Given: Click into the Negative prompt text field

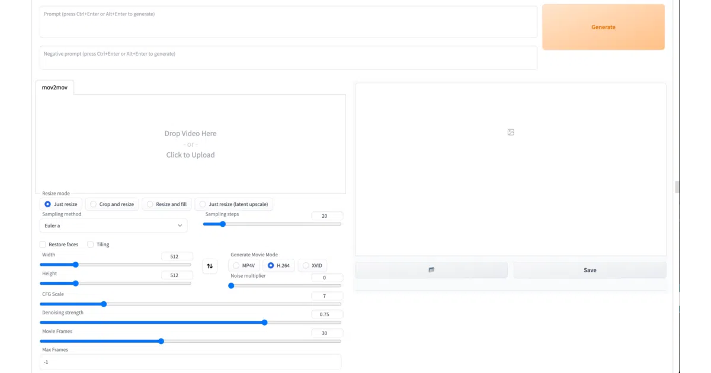Looking at the screenshot, I should tap(289, 58).
